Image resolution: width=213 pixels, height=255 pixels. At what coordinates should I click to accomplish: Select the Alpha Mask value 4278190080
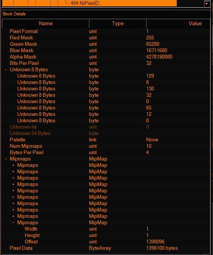click(x=159, y=57)
